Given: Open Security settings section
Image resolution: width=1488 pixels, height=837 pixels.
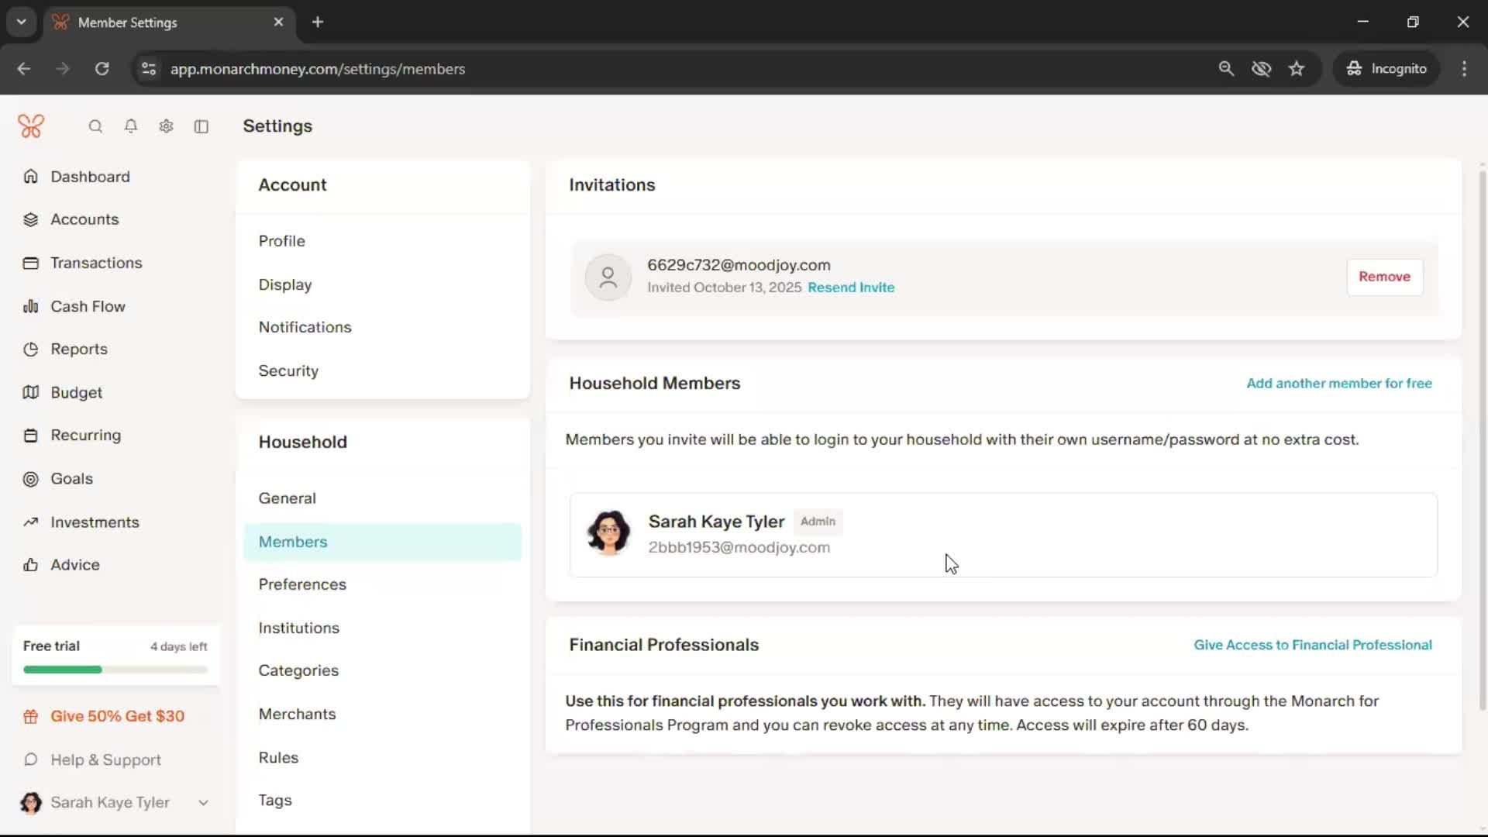Looking at the screenshot, I should pyautogui.click(x=288, y=370).
